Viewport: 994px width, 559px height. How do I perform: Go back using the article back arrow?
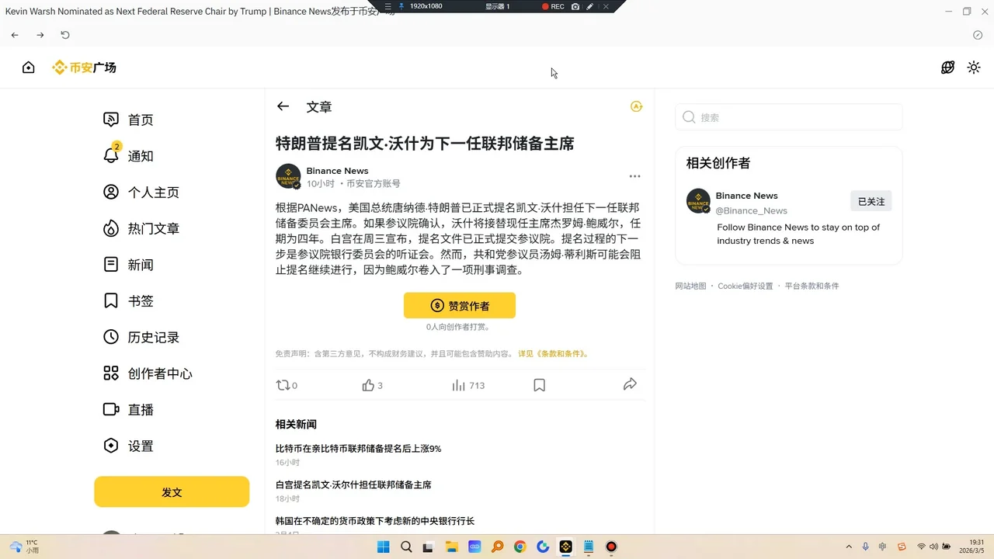tap(283, 107)
